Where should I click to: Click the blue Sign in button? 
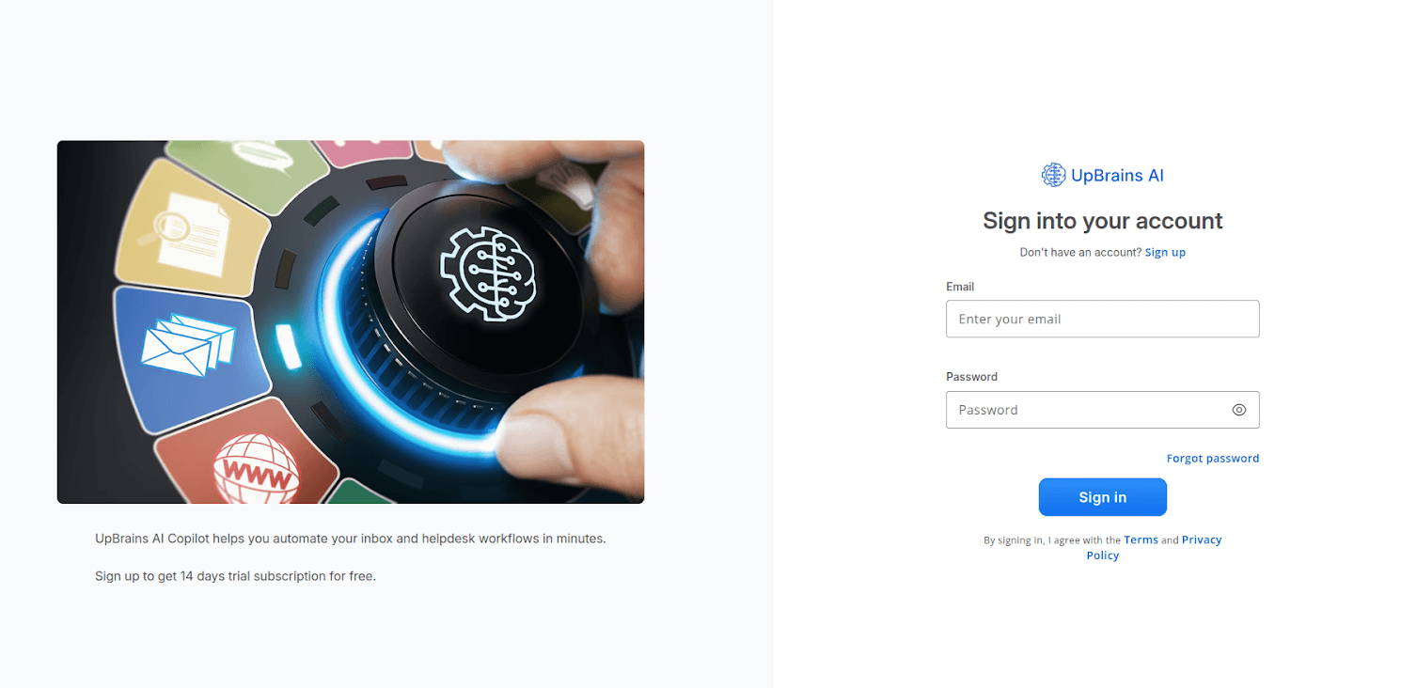1102,497
